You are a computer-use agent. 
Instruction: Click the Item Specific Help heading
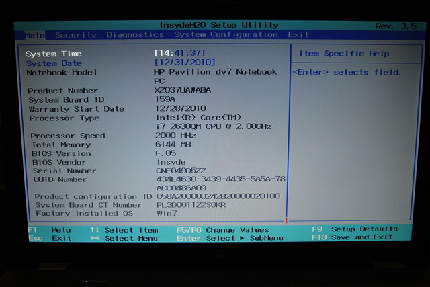344,54
